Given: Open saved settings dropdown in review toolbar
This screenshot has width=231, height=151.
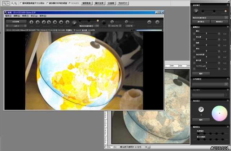Looking at the screenshot, I should 97,26.
